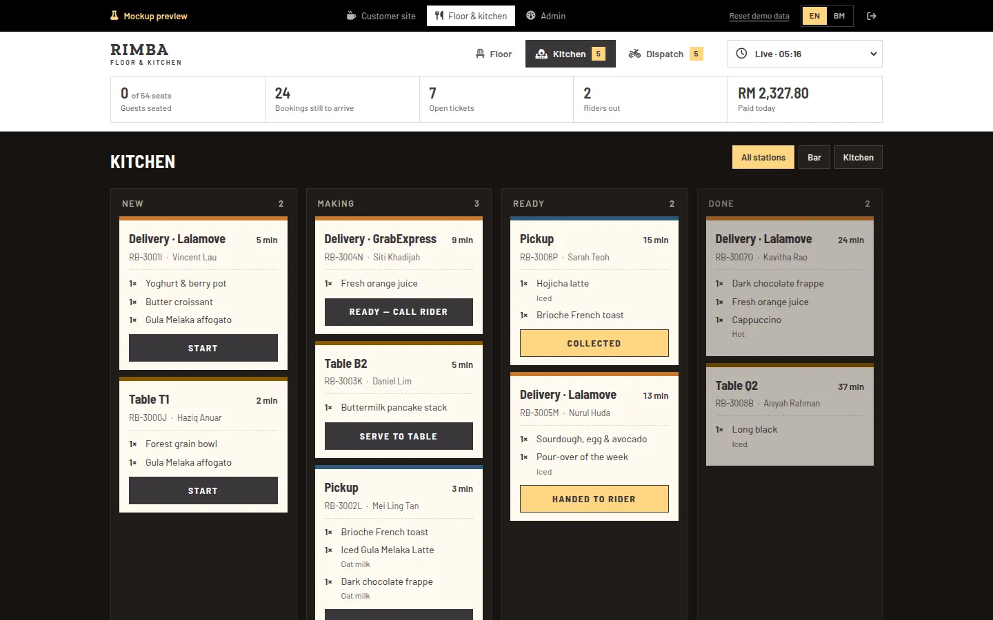Open the Dispatch tab
Viewport: 993px width, 620px height.
pos(666,54)
